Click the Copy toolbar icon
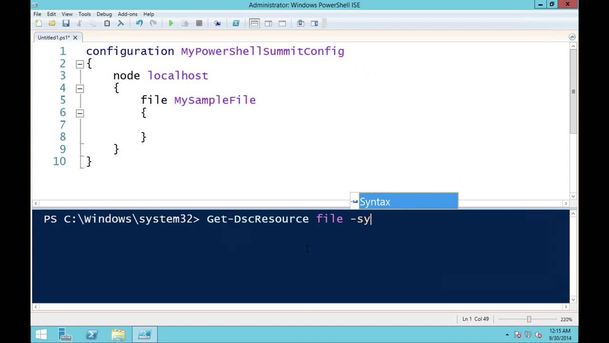609x343 pixels. [93, 23]
